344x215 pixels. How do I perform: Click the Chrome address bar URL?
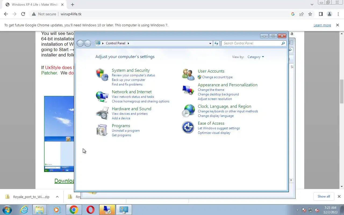tap(71, 14)
